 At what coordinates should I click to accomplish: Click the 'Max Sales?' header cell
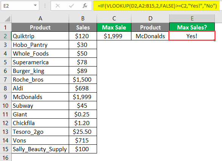[192, 27]
